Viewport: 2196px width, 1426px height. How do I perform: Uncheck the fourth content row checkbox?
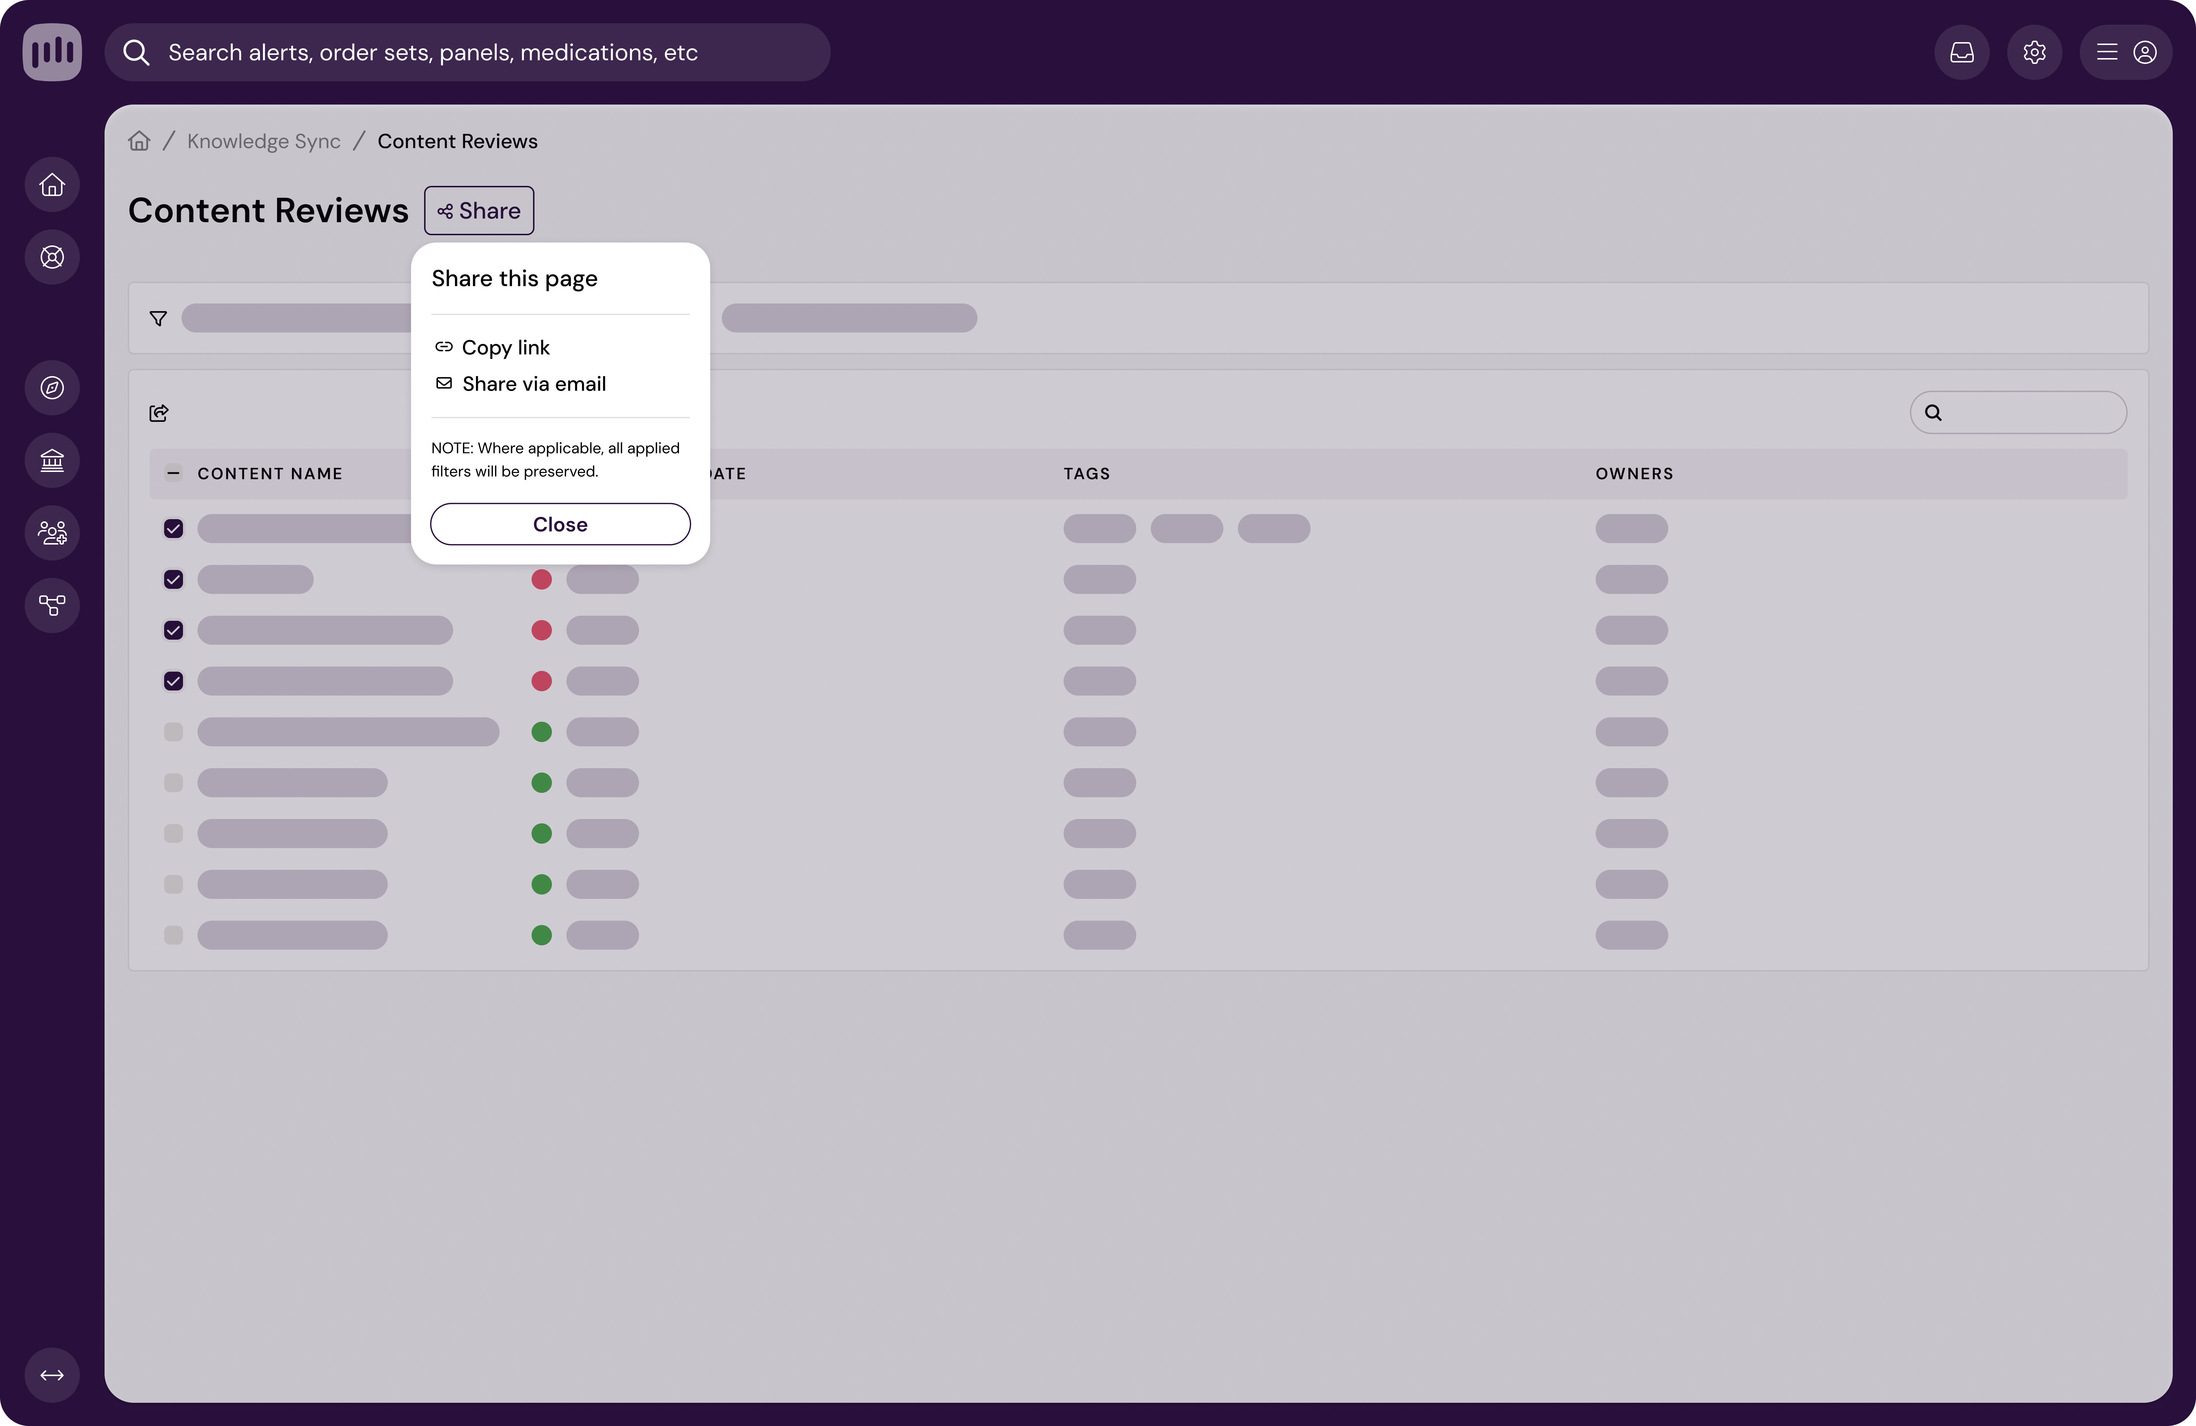(x=174, y=681)
